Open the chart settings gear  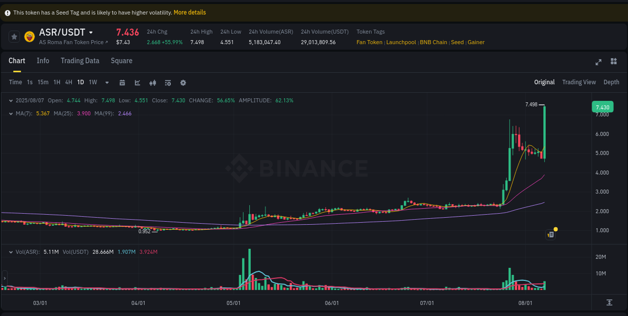click(183, 82)
